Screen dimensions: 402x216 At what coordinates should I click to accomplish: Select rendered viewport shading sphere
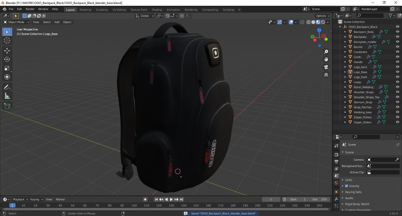click(323, 22)
